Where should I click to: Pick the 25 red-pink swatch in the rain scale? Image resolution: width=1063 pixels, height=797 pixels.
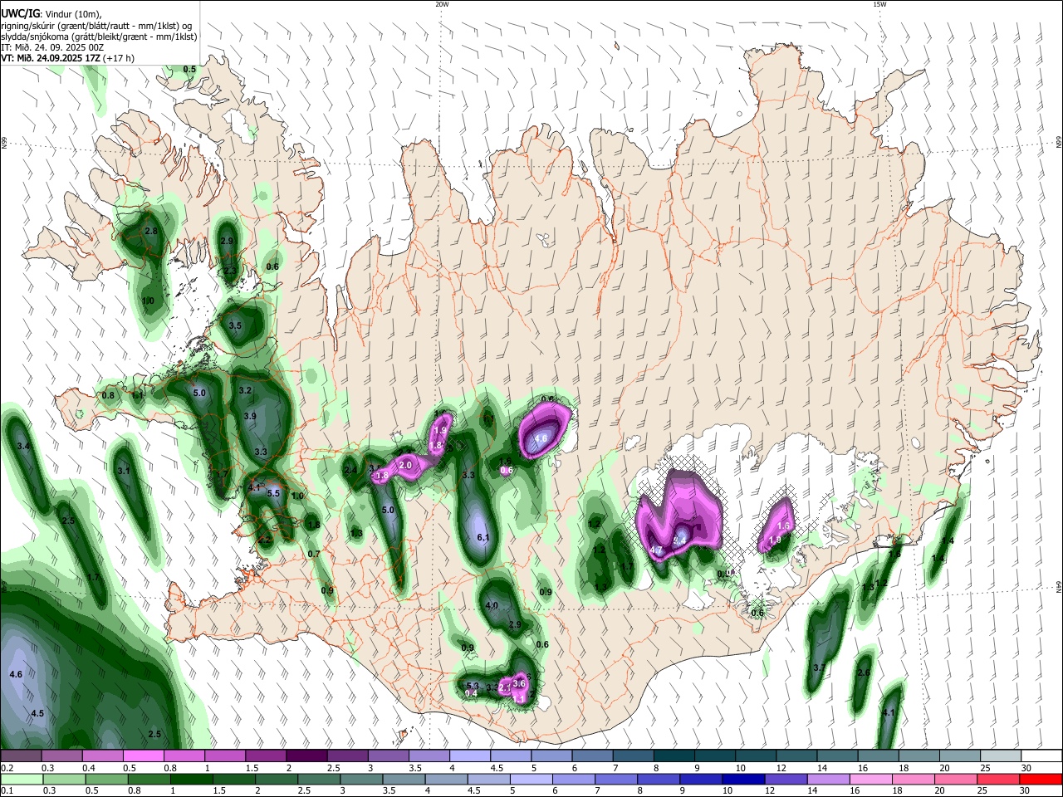(999, 779)
